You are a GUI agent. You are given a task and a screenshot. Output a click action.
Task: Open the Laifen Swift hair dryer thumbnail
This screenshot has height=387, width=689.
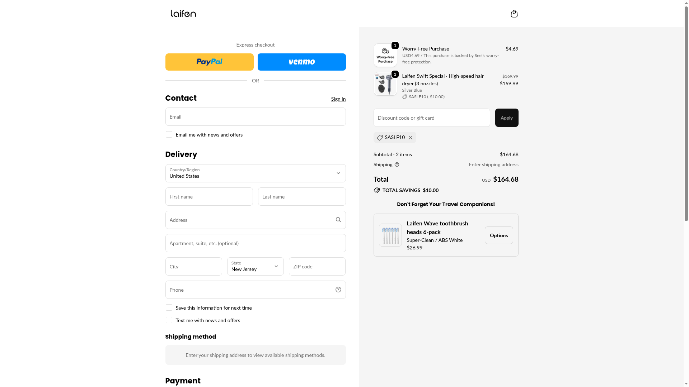pyautogui.click(x=385, y=84)
